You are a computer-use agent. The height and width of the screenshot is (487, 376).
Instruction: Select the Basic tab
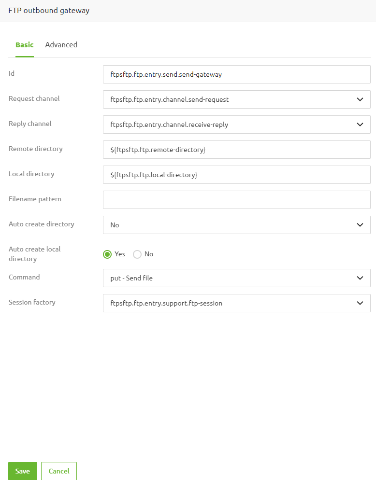pyautogui.click(x=24, y=44)
